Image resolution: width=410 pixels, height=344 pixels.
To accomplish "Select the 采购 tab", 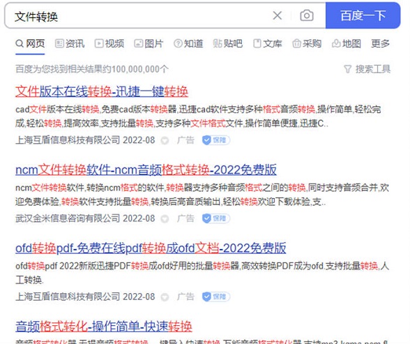I will [307, 43].
